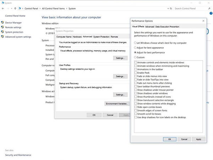Refresh the Control Panel address bar
This screenshot has height=160, width=213.
click(170, 8)
